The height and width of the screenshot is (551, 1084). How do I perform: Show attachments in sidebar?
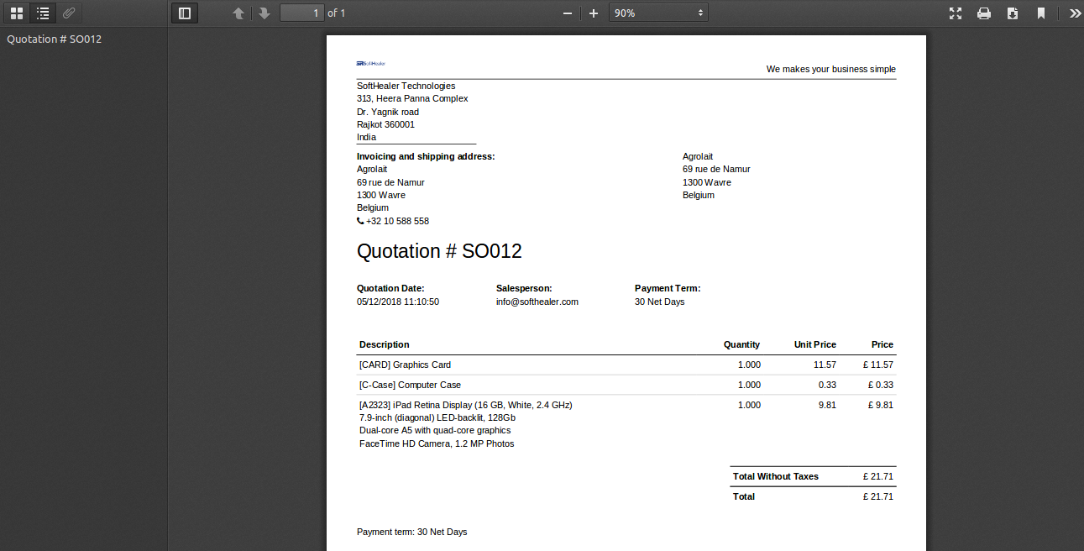[69, 13]
